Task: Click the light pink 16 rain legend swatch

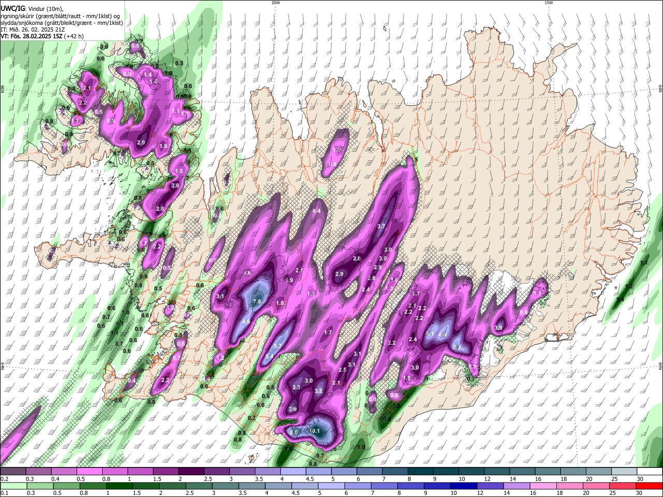Action: pyautogui.click(x=543, y=486)
